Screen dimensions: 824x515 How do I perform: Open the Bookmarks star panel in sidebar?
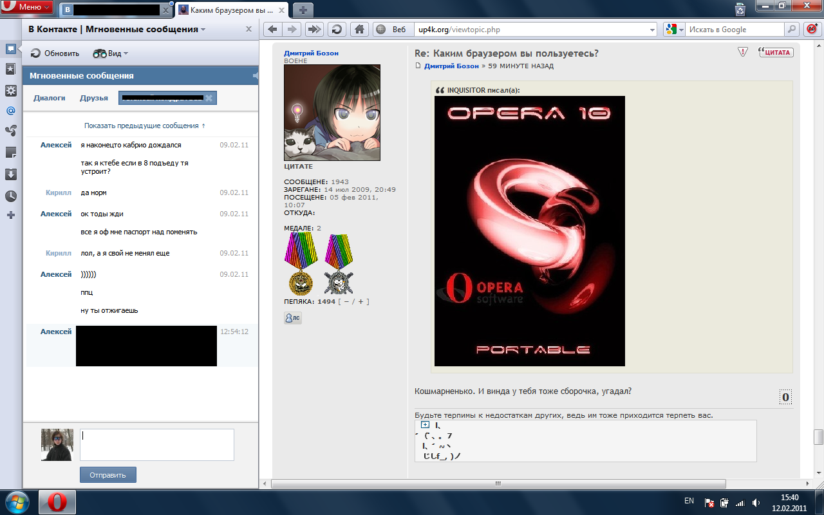10,69
